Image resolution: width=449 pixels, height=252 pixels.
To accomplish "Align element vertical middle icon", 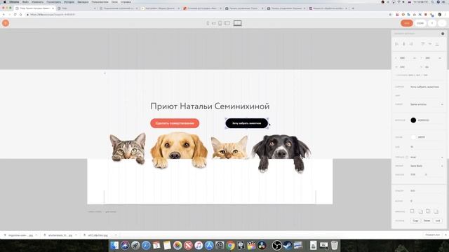I will click(x=430, y=44).
